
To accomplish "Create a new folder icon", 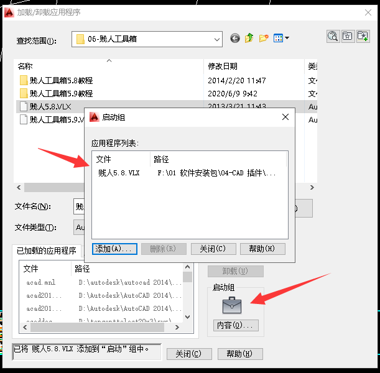I will coord(264,38).
